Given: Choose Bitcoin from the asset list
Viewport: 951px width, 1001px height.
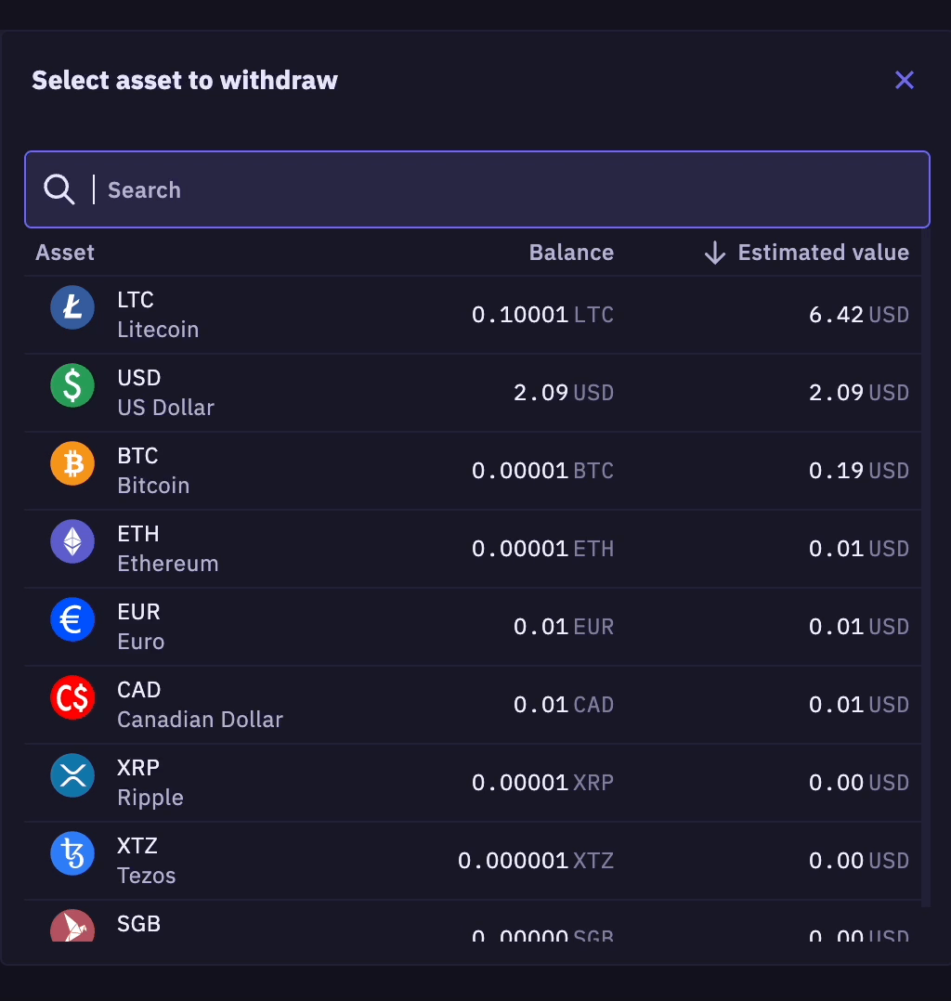Looking at the screenshot, I should click(x=153, y=486).
